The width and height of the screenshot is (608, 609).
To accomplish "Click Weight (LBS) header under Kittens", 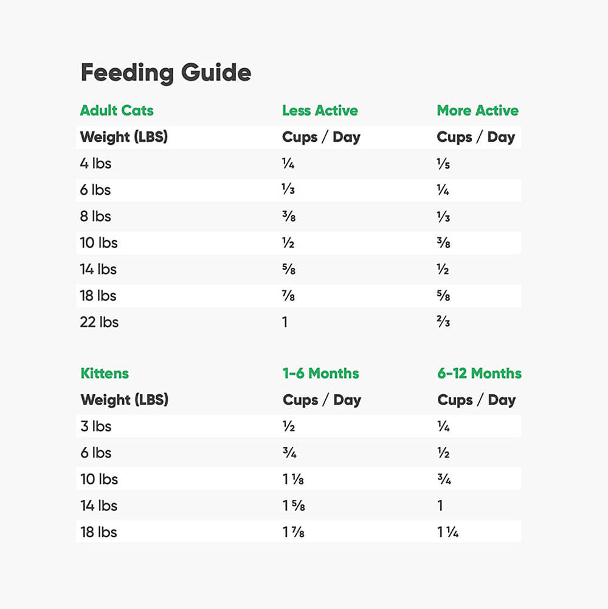I will [x=124, y=400].
